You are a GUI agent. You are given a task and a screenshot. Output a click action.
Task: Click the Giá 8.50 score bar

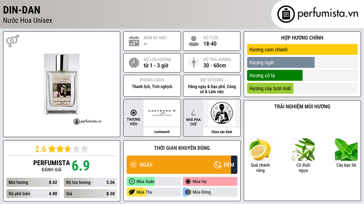coord(90,194)
